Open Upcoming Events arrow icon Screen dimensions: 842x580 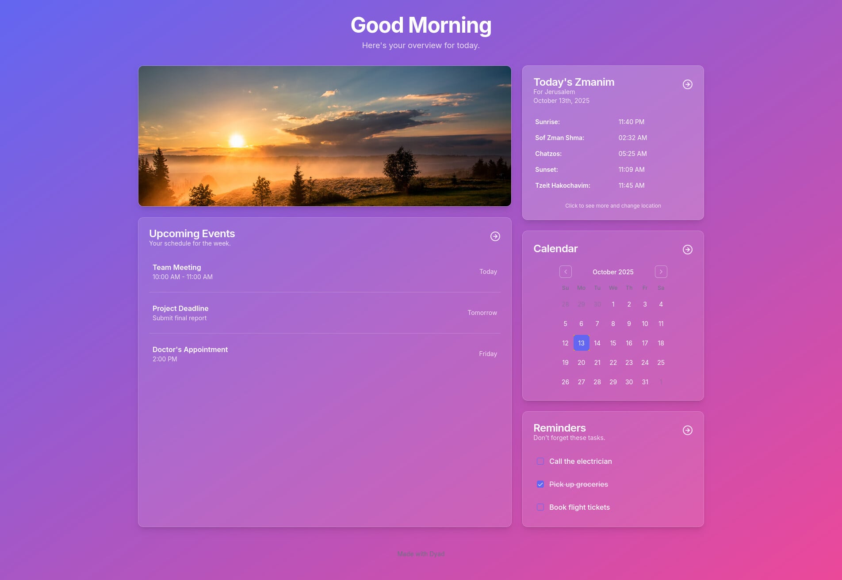495,236
